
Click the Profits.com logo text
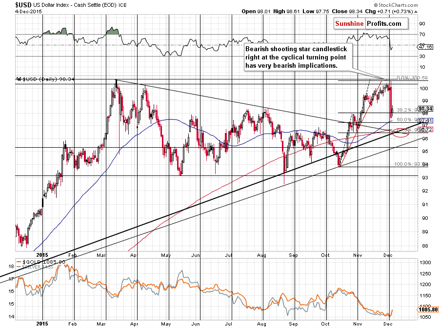click(384, 23)
